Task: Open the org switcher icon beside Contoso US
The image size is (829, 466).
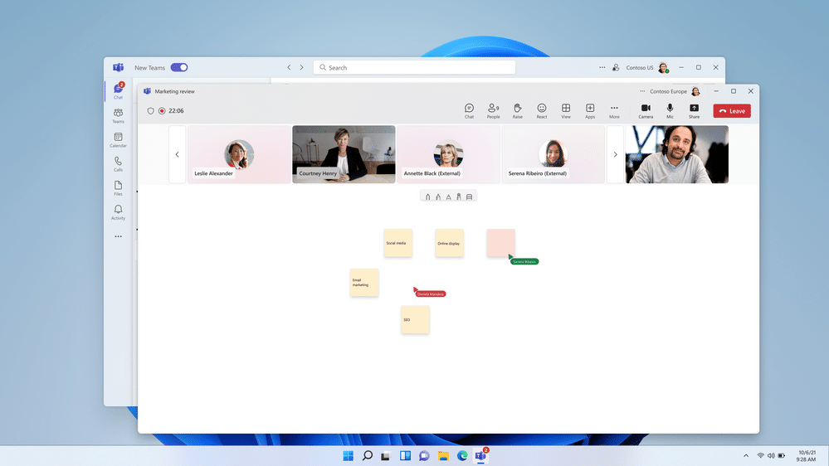Action: pos(616,68)
